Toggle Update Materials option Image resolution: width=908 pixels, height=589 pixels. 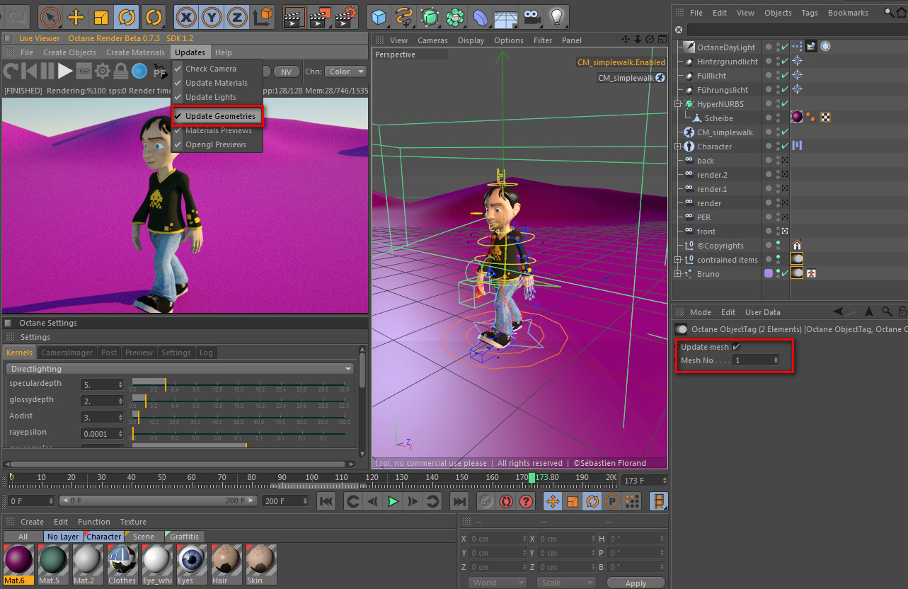point(217,83)
